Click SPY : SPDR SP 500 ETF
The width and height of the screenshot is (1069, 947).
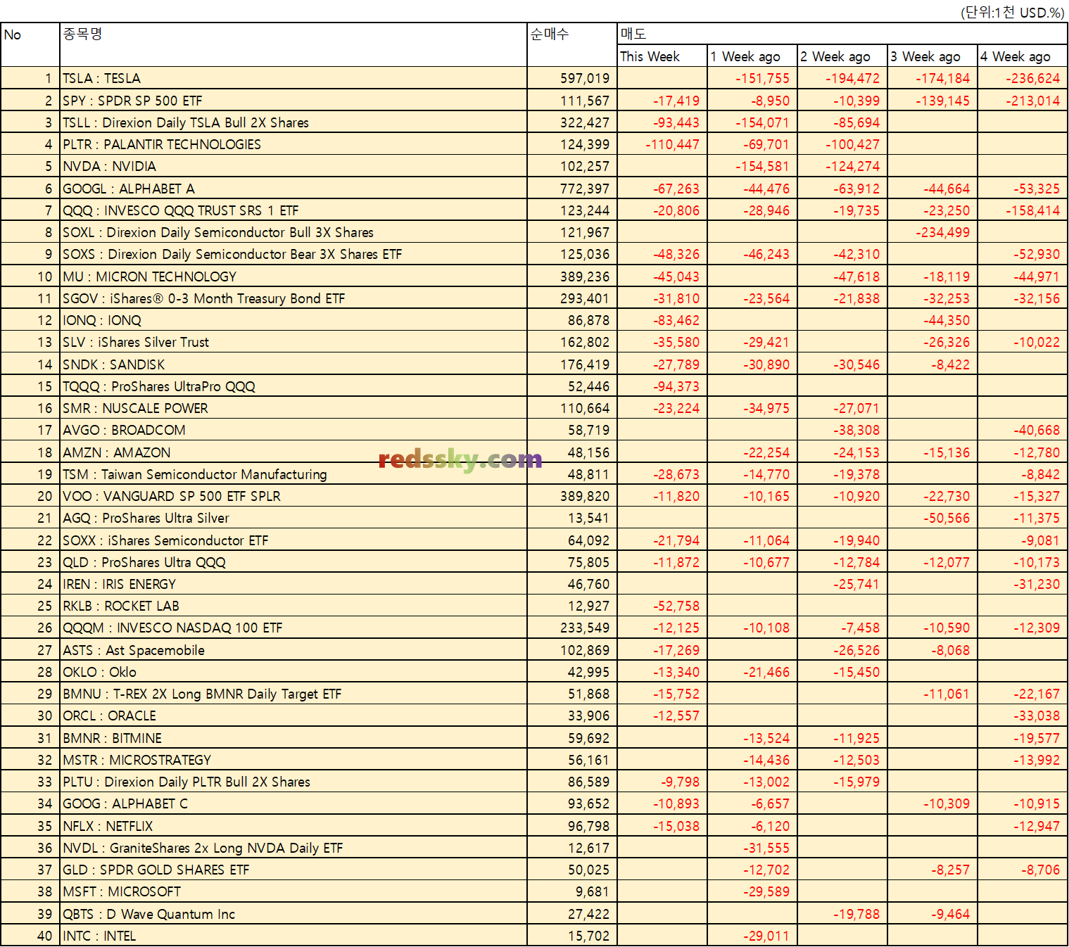[x=132, y=101]
